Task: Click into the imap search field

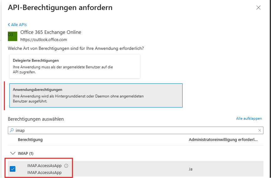Action: 135,130
